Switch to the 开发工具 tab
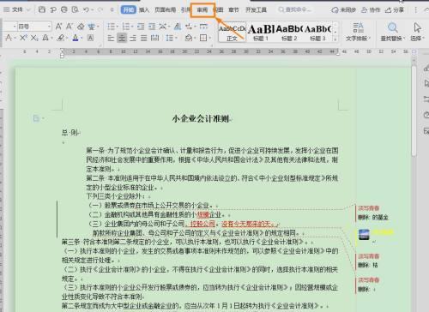Screen dimensions: 429x312 point(256,9)
